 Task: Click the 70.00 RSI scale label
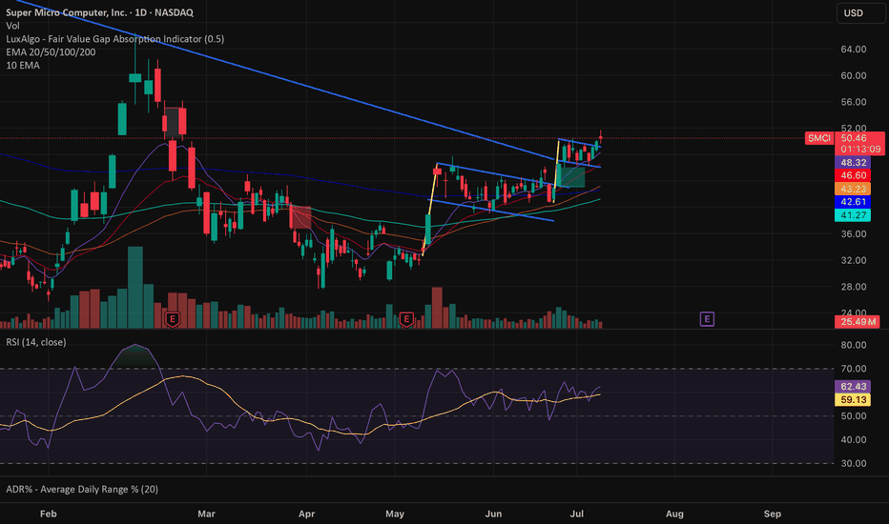(854, 369)
